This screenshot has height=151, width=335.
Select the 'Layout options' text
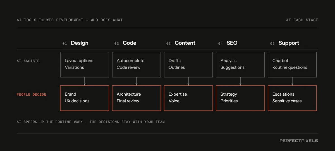(x=79, y=61)
